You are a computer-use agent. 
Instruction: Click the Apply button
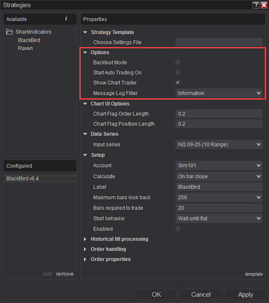point(245,295)
